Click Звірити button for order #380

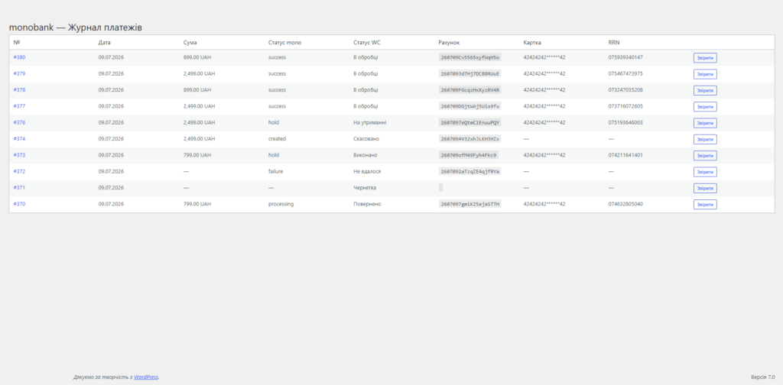click(x=705, y=58)
